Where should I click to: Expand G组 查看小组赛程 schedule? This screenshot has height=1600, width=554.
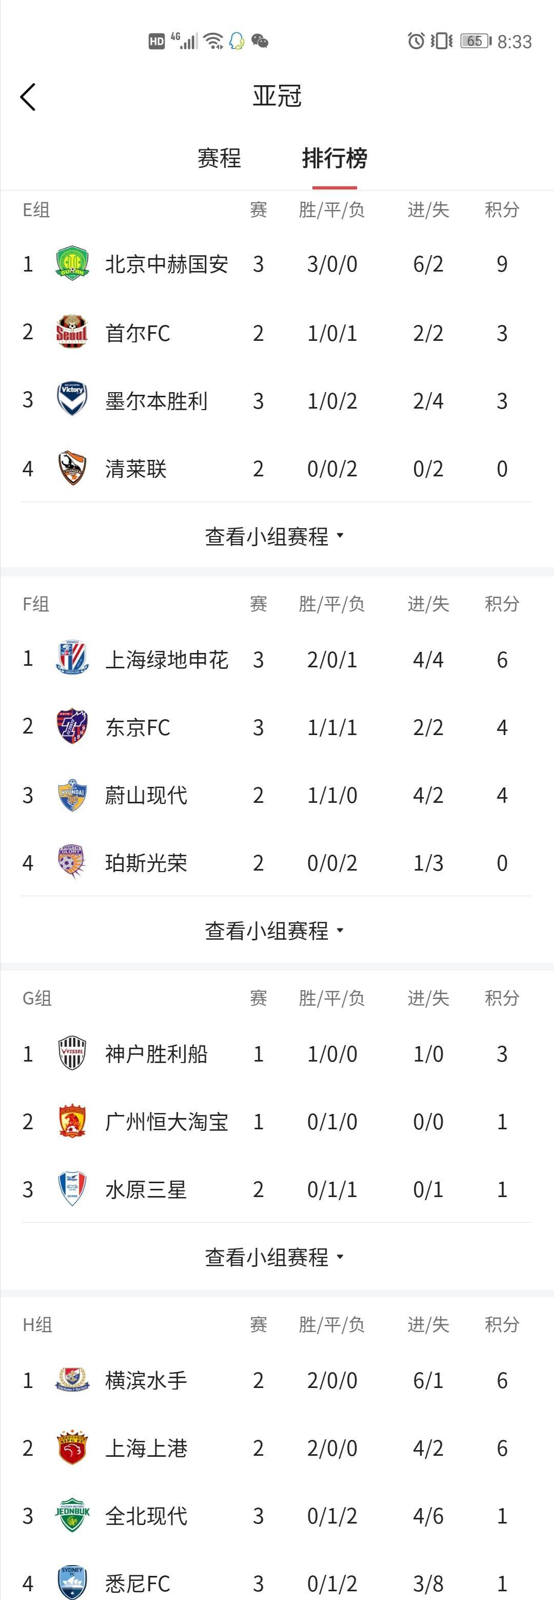(274, 1257)
